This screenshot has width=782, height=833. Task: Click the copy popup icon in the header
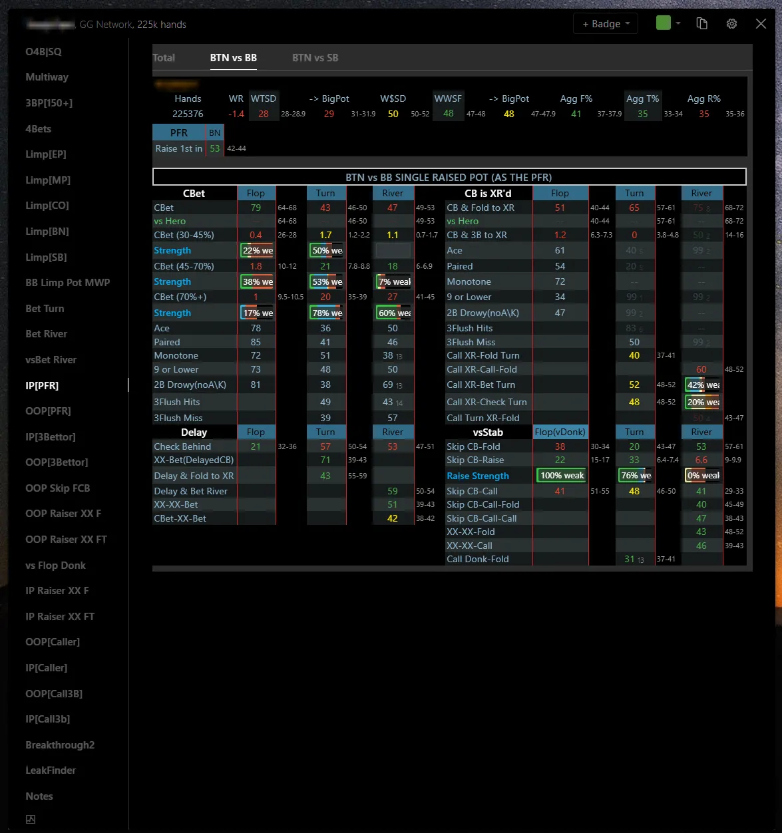[x=701, y=24]
